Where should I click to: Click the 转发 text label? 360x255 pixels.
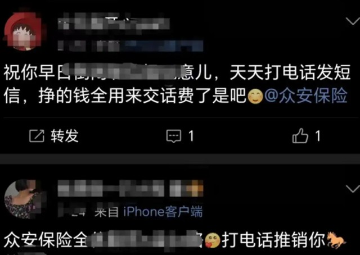[65, 136]
